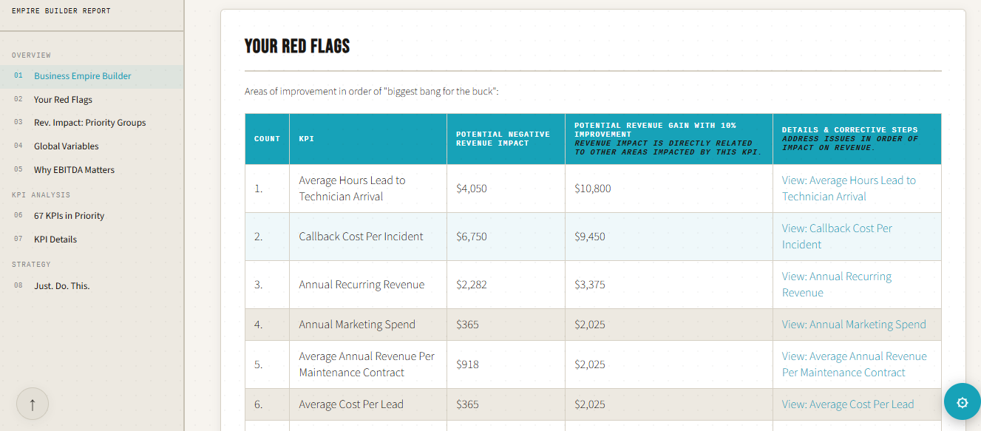The width and height of the screenshot is (981, 431).
Task: Click View: Average Cost Per Lead link
Action: (x=847, y=404)
